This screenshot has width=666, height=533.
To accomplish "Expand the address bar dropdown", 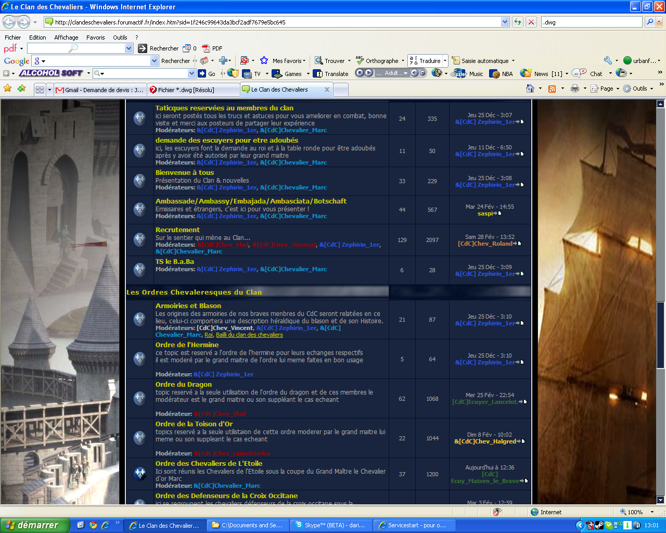I will coord(505,22).
